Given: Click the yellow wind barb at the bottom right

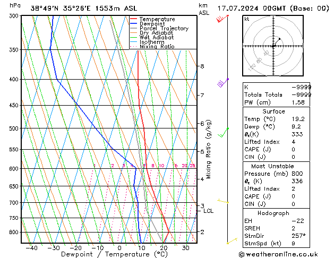Looking at the screenshot, I should (232, 242).
